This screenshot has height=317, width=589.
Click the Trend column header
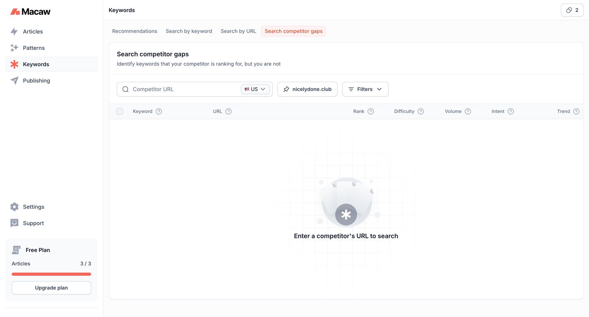point(563,111)
